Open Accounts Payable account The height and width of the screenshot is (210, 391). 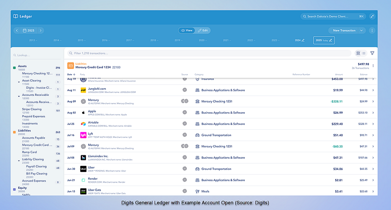tap(33, 138)
